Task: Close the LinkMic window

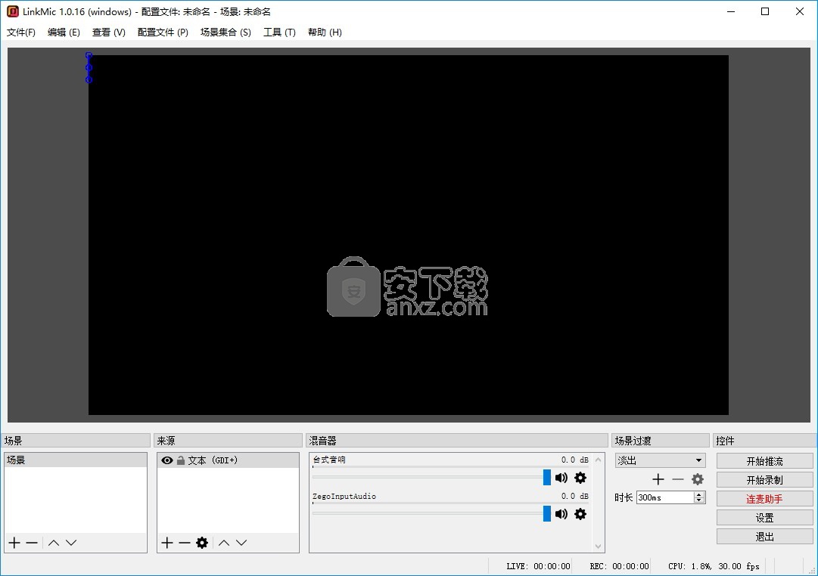Action: point(799,11)
